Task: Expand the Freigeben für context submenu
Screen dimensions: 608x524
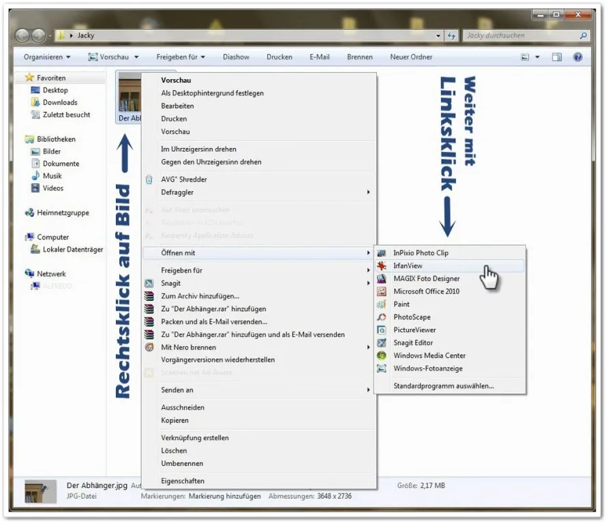Action: tap(368, 270)
